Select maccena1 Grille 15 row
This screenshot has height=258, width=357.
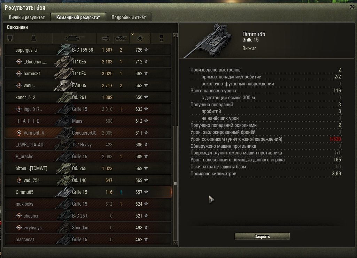(x=88, y=239)
